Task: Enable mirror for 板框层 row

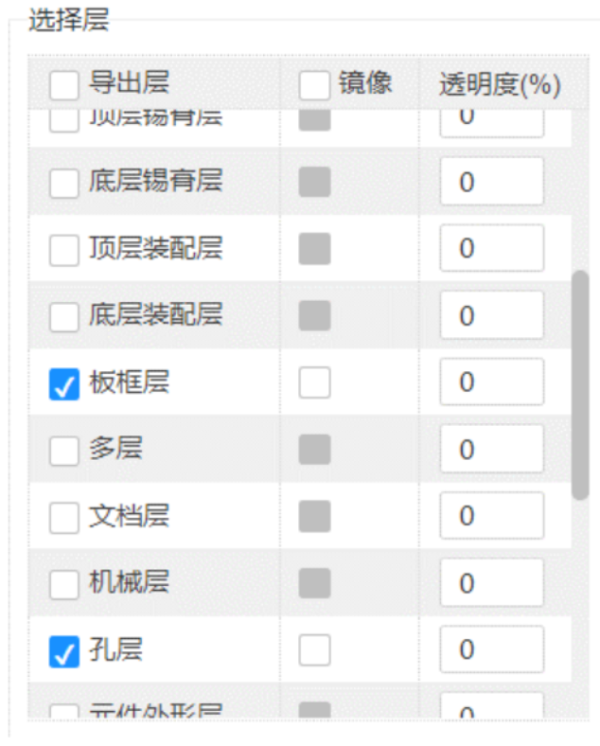Action: (x=314, y=383)
